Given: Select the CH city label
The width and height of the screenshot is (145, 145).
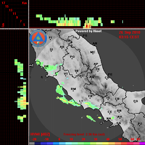Looking at the screenshot, I should [107, 77].
